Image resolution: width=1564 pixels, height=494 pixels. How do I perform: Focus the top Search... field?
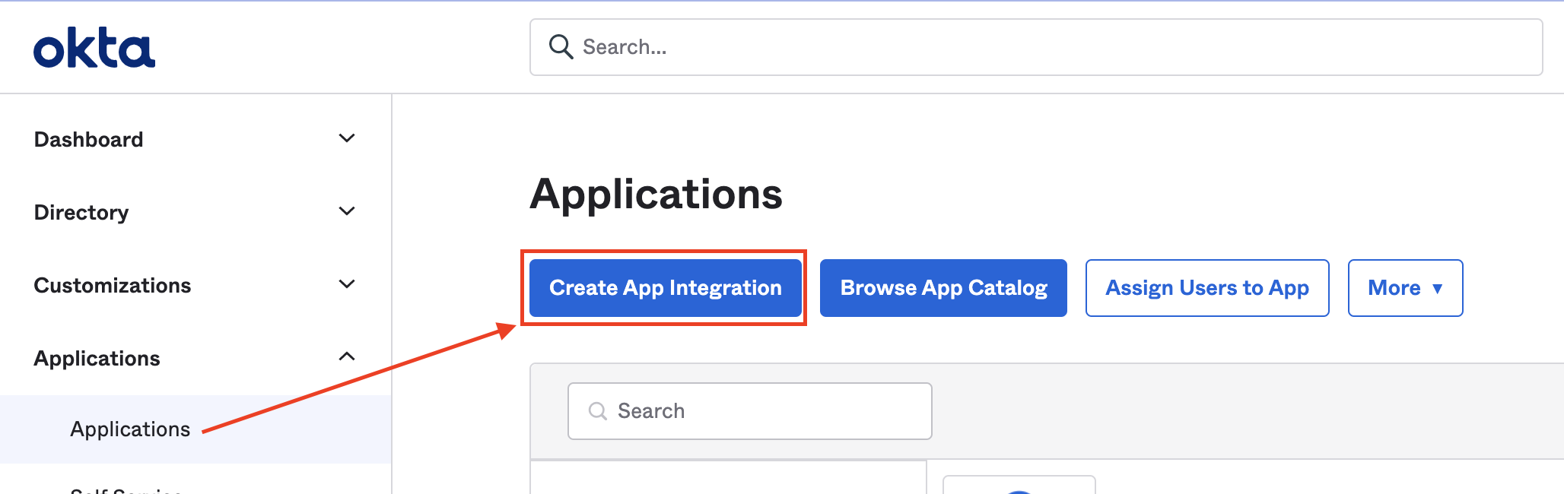[1036, 47]
